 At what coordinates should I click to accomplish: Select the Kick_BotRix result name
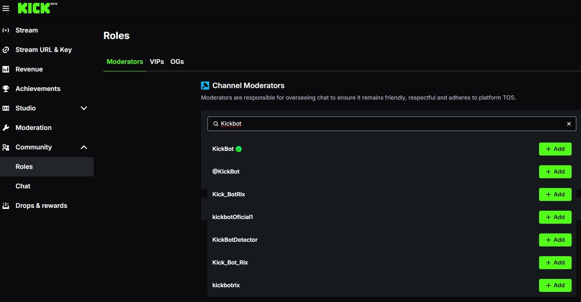[x=228, y=194]
